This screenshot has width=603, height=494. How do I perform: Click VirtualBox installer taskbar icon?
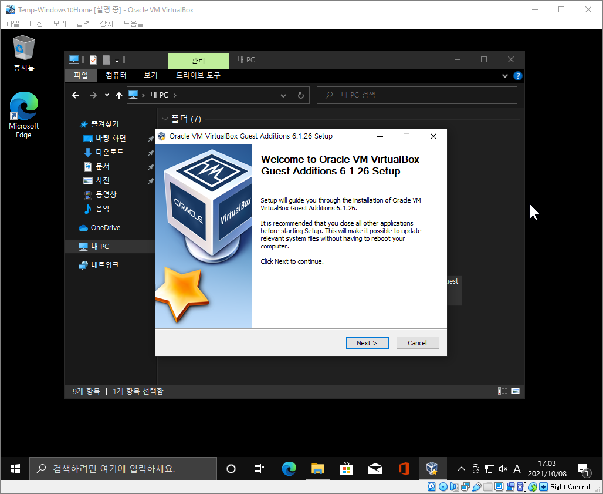point(432,469)
